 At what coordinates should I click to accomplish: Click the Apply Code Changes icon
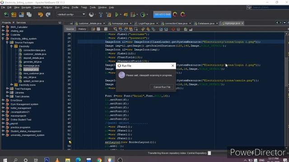(x=143, y=14)
